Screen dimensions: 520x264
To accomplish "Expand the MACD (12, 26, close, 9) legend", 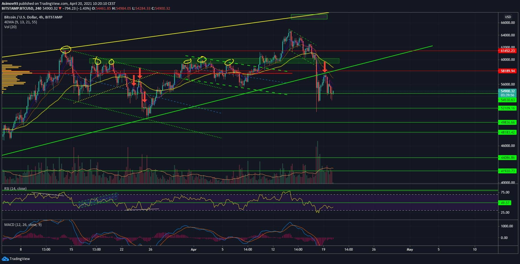I will click(x=23, y=225).
